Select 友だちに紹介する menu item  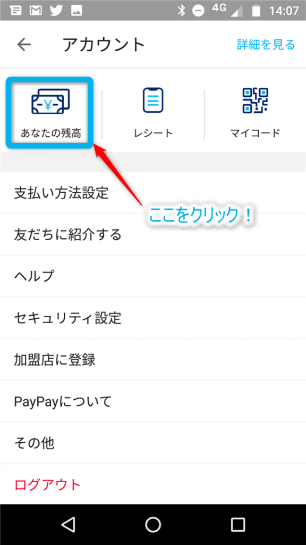pos(153,235)
